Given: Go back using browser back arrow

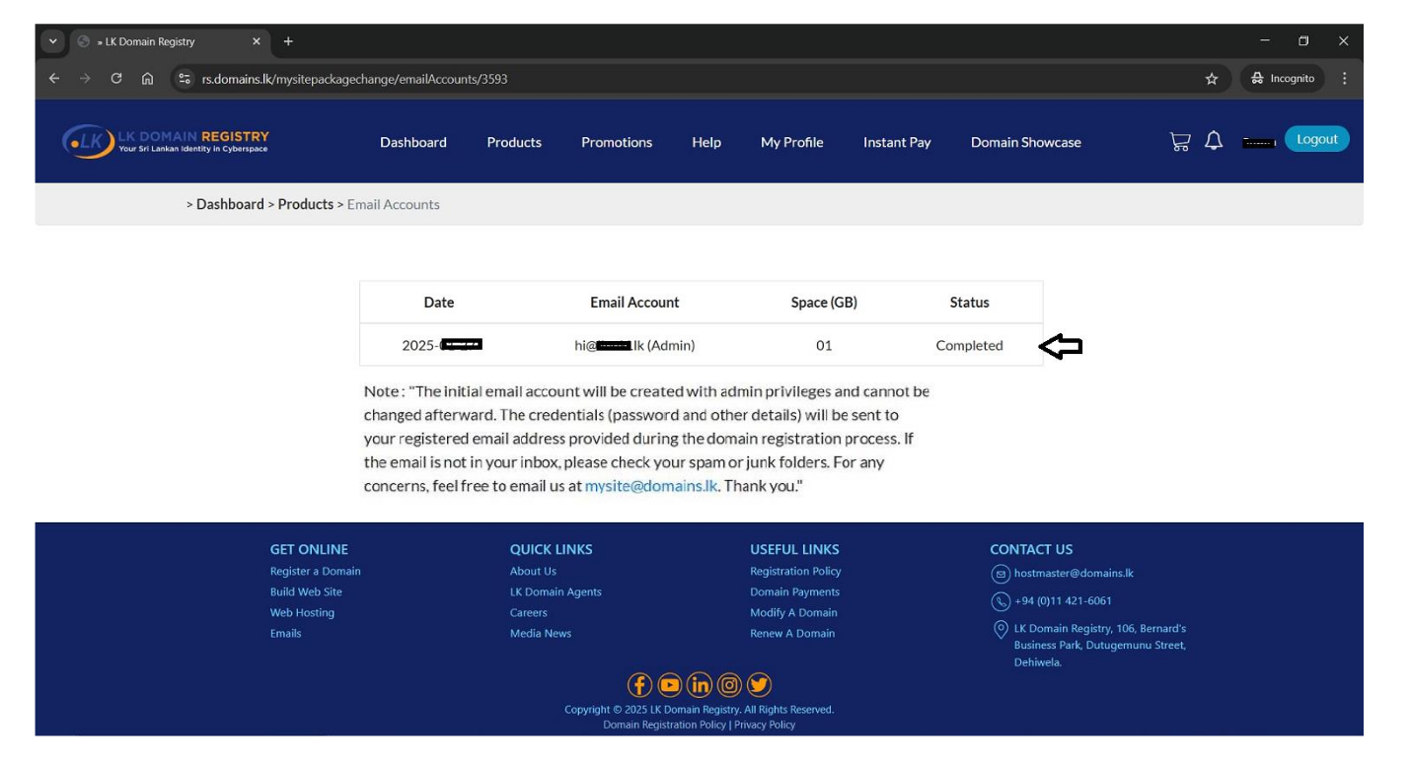Looking at the screenshot, I should click(54, 79).
